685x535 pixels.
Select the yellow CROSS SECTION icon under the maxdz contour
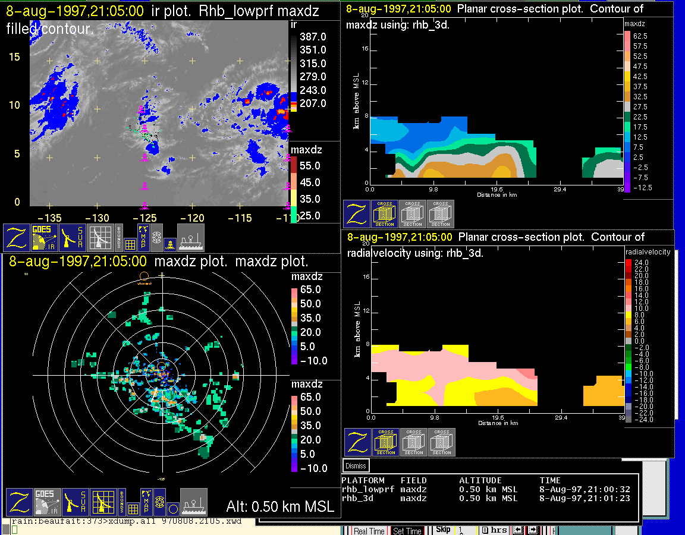click(385, 214)
